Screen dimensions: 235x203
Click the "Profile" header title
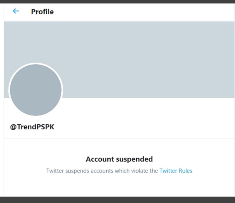tap(42, 12)
